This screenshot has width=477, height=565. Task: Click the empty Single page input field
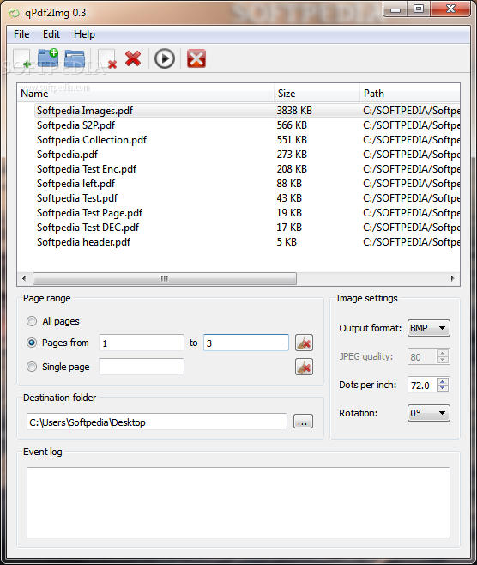tap(142, 367)
